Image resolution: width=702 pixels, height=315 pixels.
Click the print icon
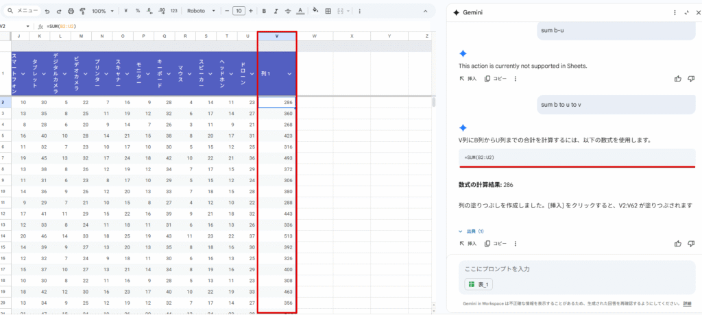click(71, 11)
